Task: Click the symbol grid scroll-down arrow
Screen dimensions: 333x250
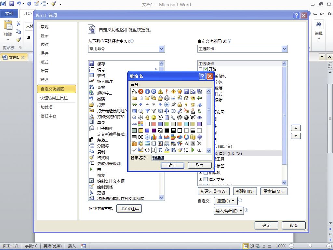Action: (x=208, y=150)
